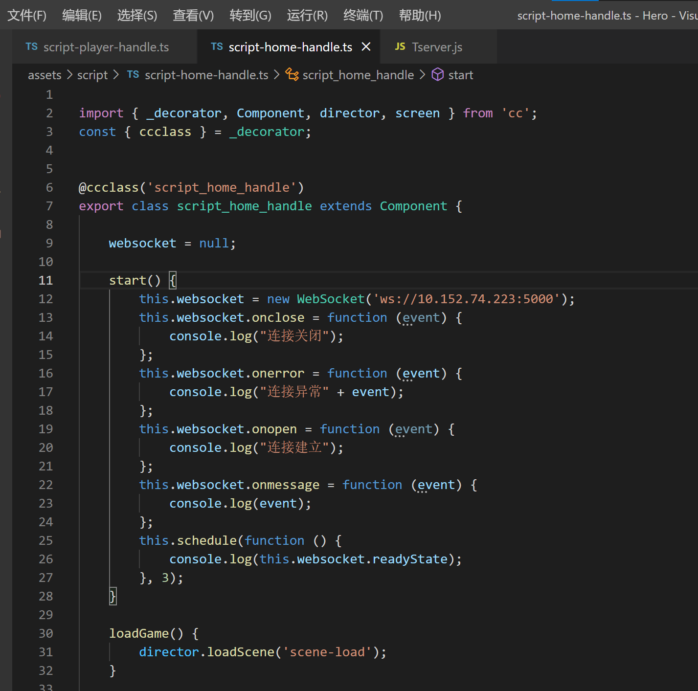698x691 pixels.
Task: Open the 编辑(E) menu
Action: (82, 16)
